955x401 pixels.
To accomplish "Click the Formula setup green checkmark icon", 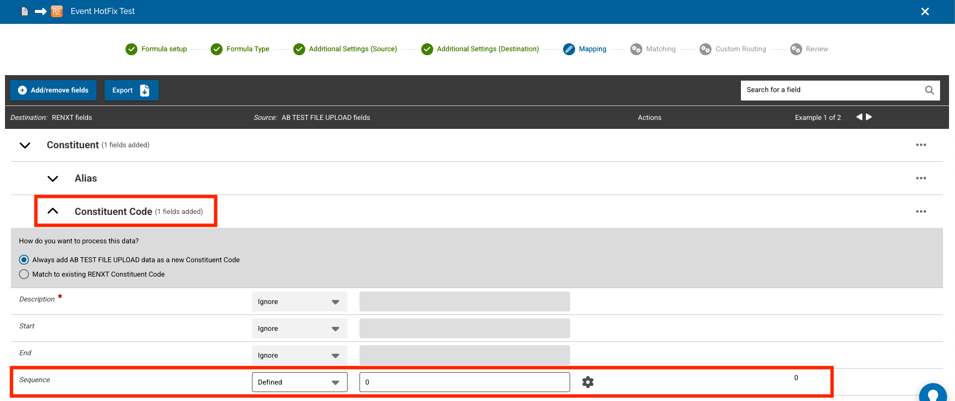I will tap(131, 49).
